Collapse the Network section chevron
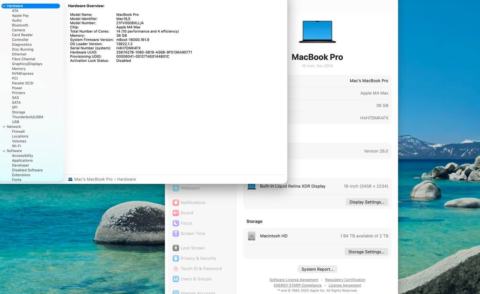The width and height of the screenshot is (480, 294). click(4, 127)
